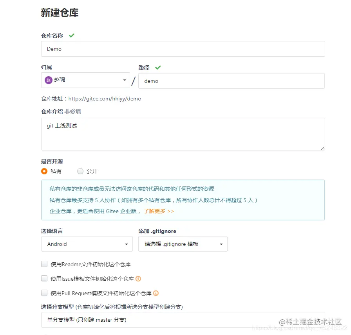Image resolution: width=351 pixels, height=335 pixels.
Task: Click the 路径 input containing demo
Action: click(231, 81)
